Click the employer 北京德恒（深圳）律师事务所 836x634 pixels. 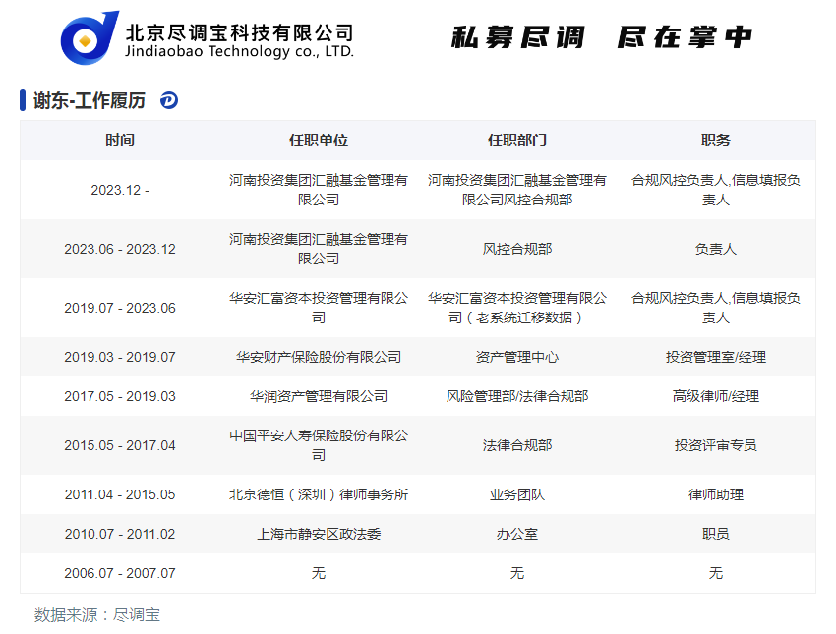[319, 494]
